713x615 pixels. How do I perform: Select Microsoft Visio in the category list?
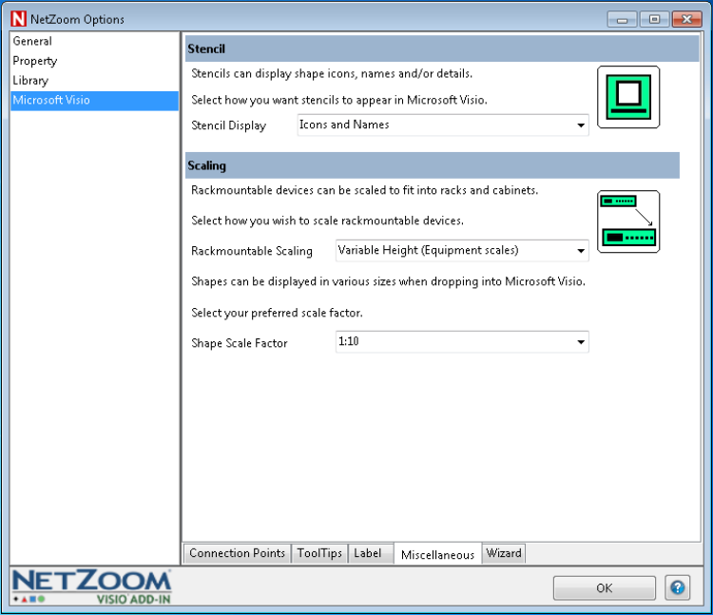click(x=94, y=101)
